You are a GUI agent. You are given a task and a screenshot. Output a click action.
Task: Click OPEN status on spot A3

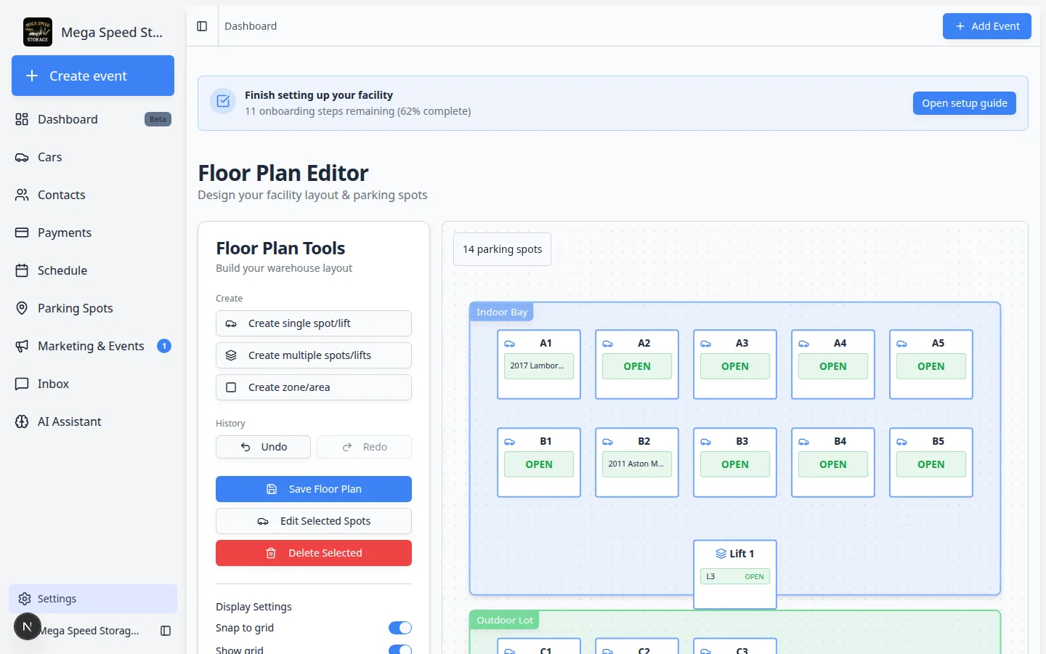(735, 366)
